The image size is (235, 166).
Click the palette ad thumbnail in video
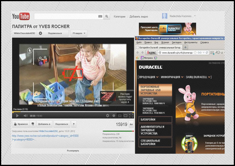tap(108, 96)
